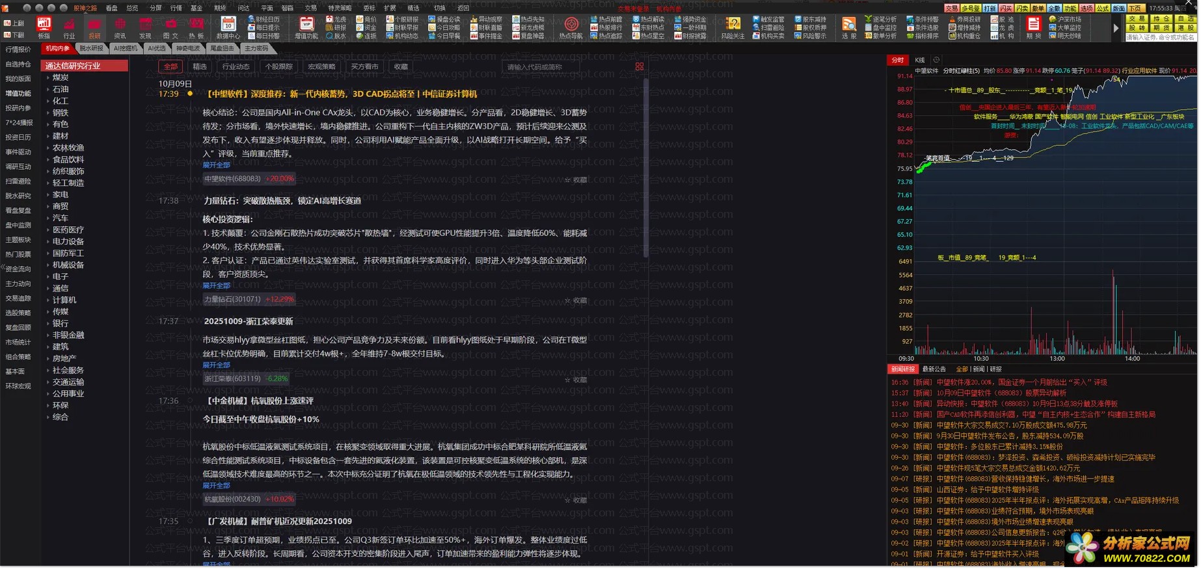The width and height of the screenshot is (1201, 569).
Task: Open the 期货 futures icon
Action: click(1034, 28)
